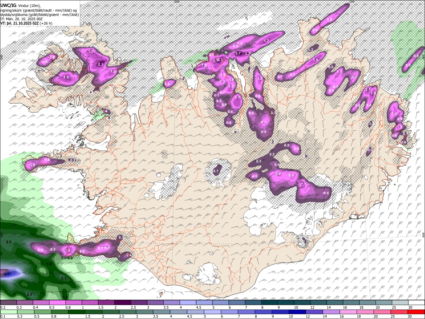Click the '0.2' label in upper legend

coord(2,307)
